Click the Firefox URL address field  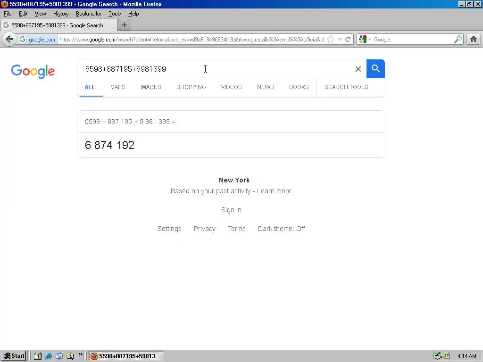(x=192, y=40)
